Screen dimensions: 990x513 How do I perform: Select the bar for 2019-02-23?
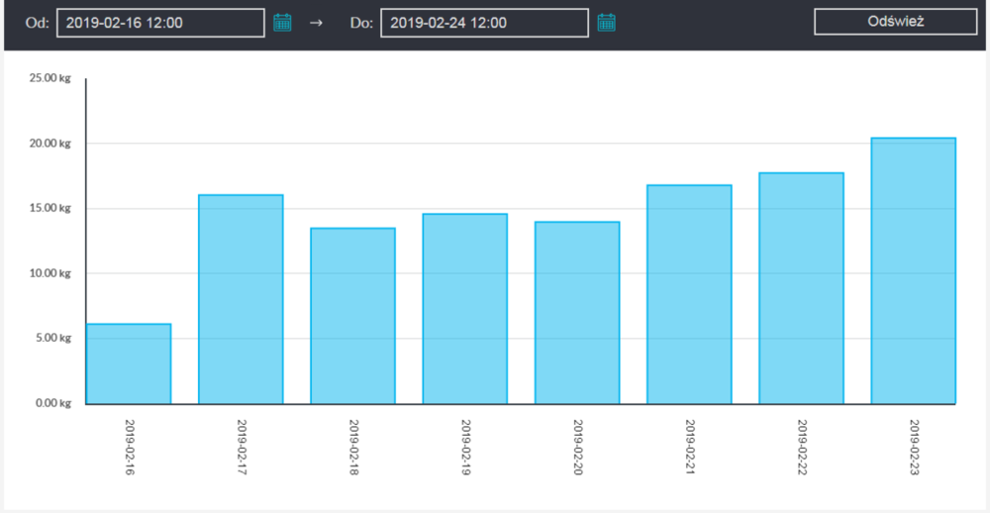tap(913, 271)
